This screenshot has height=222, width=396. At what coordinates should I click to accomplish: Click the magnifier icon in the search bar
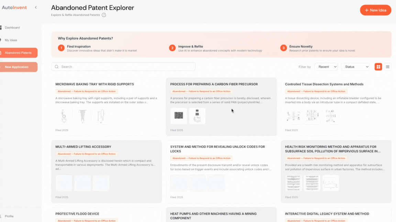pyautogui.click(x=56, y=66)
